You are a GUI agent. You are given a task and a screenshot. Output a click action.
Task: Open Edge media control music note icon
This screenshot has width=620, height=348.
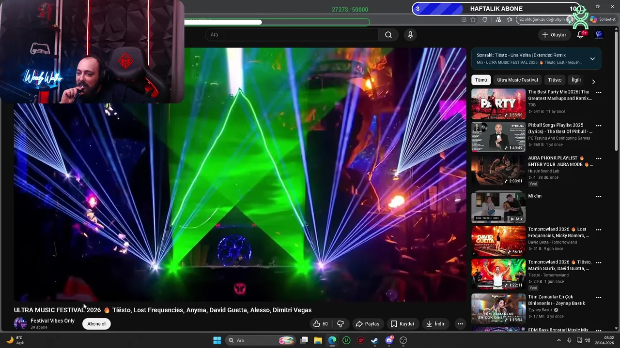(498, 19)
